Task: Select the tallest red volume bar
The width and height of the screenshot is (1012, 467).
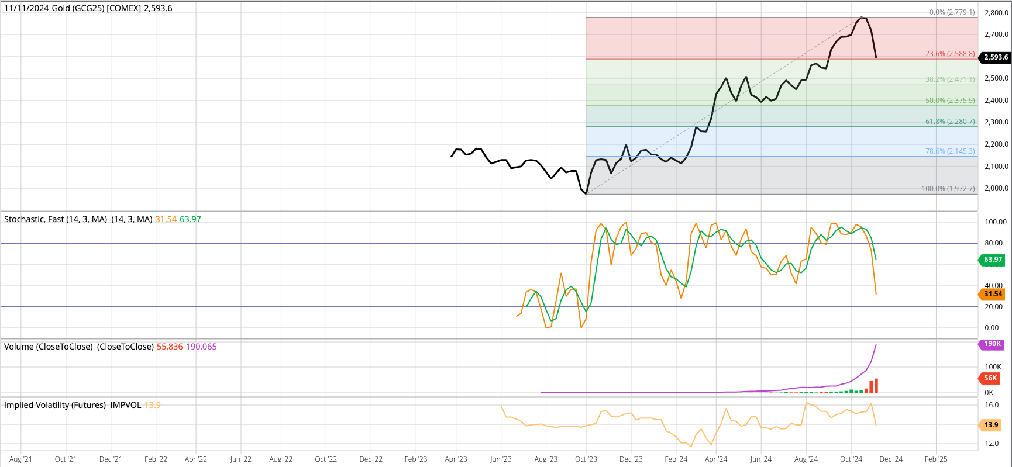Action: [x=876, y=386]
